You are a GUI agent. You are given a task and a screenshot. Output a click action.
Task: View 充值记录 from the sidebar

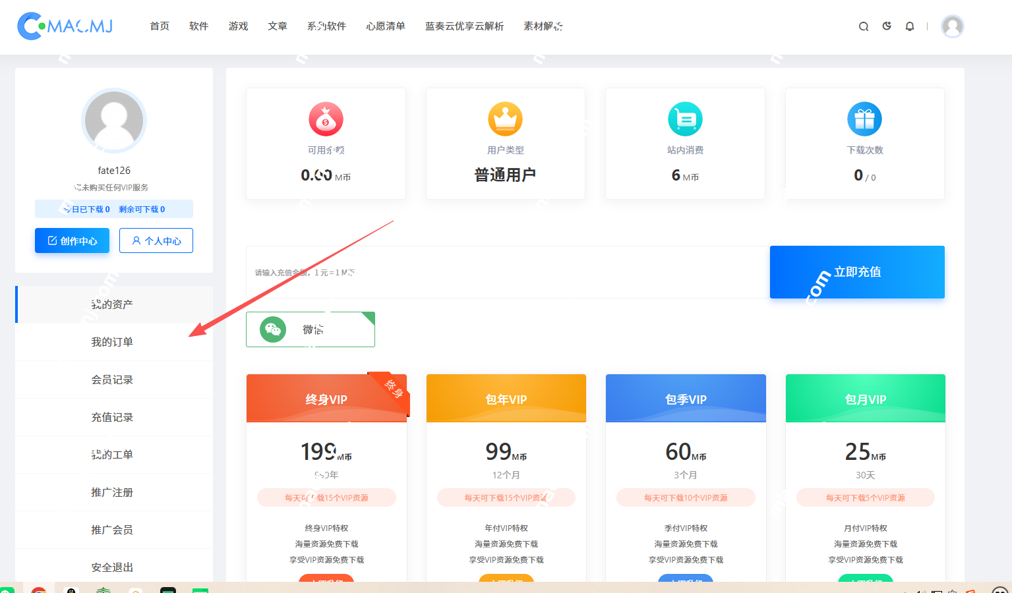point(113,416)
